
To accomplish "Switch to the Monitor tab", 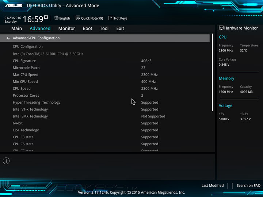I will click(66, 28).
